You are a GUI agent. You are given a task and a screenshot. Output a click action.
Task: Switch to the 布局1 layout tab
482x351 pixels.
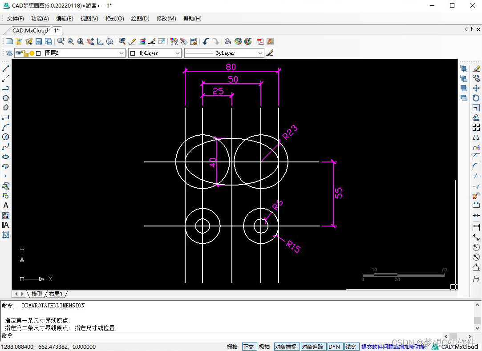[x=56, y=294]
